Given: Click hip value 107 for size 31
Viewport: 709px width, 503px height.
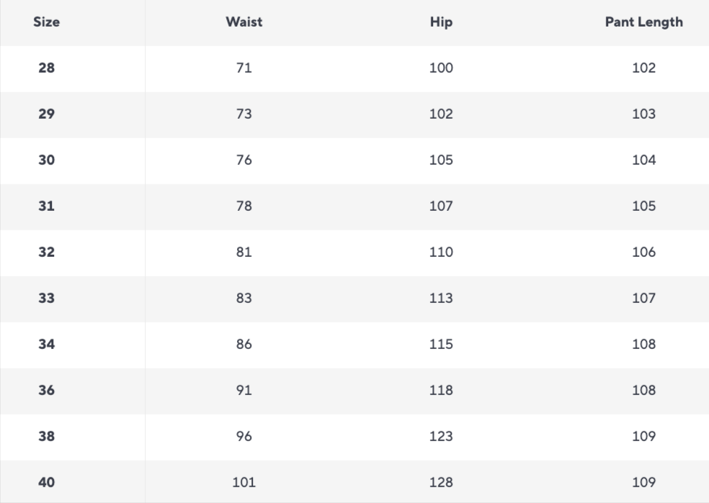Looking at the screenshot, I should (441, 206).
